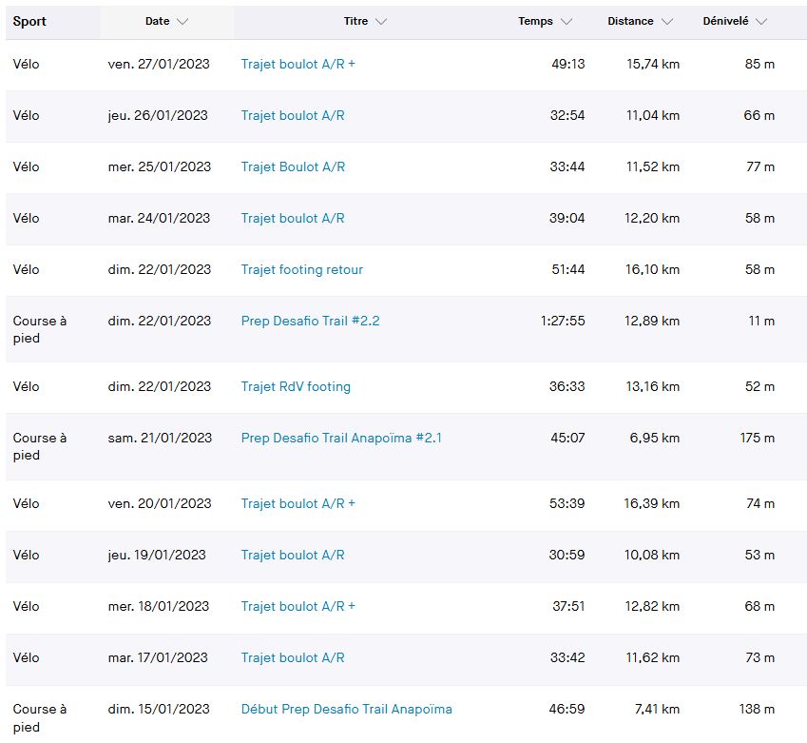Open Prep Desafio Trail Anapoïma #2.1
Screen dimensions: 807x743
341,438
